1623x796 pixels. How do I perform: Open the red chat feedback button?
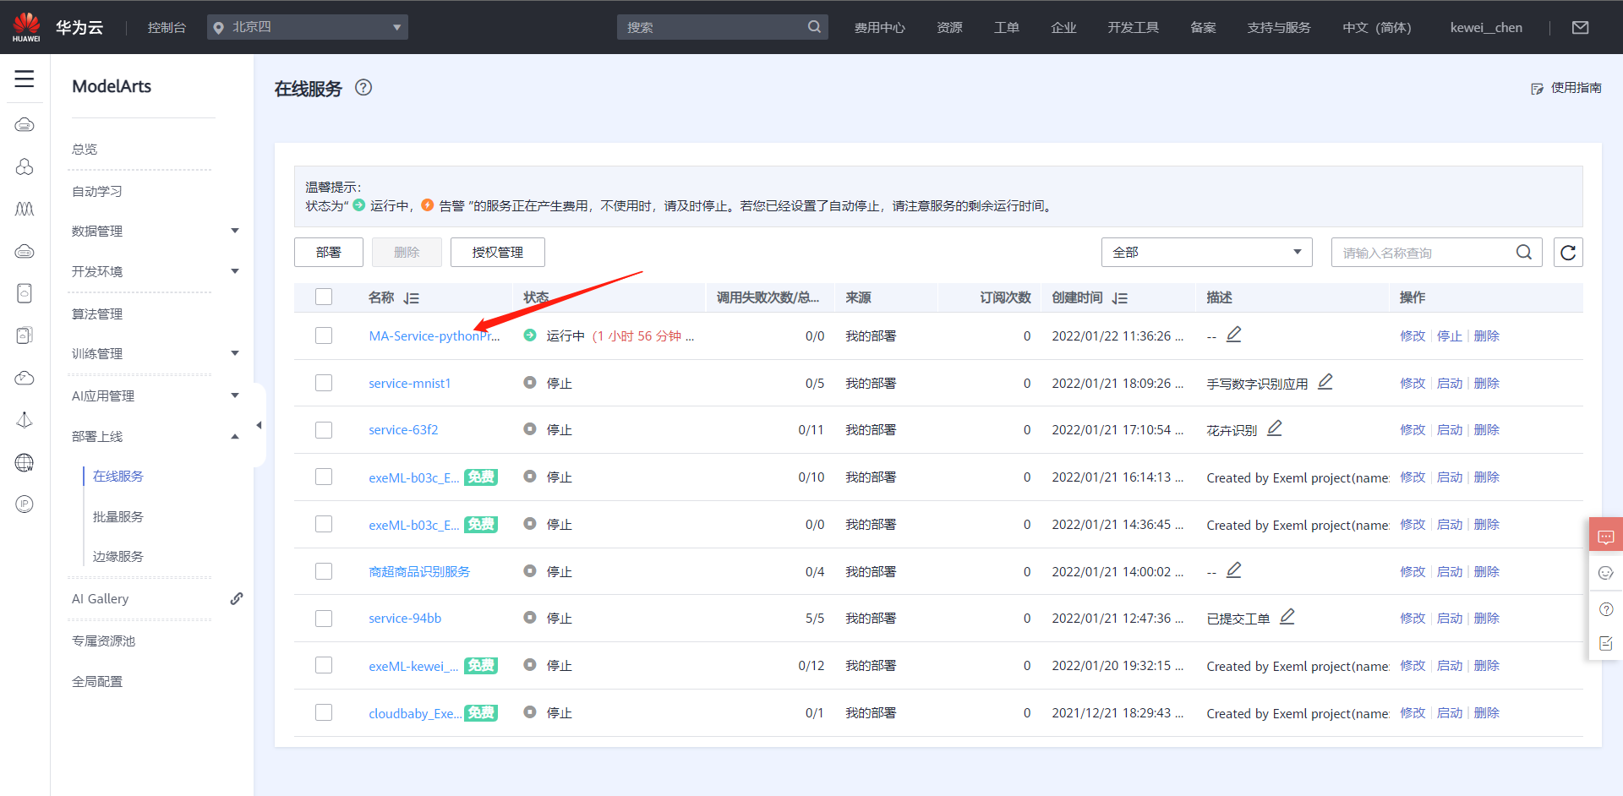pyautogui.click(x=1606, y=537)
